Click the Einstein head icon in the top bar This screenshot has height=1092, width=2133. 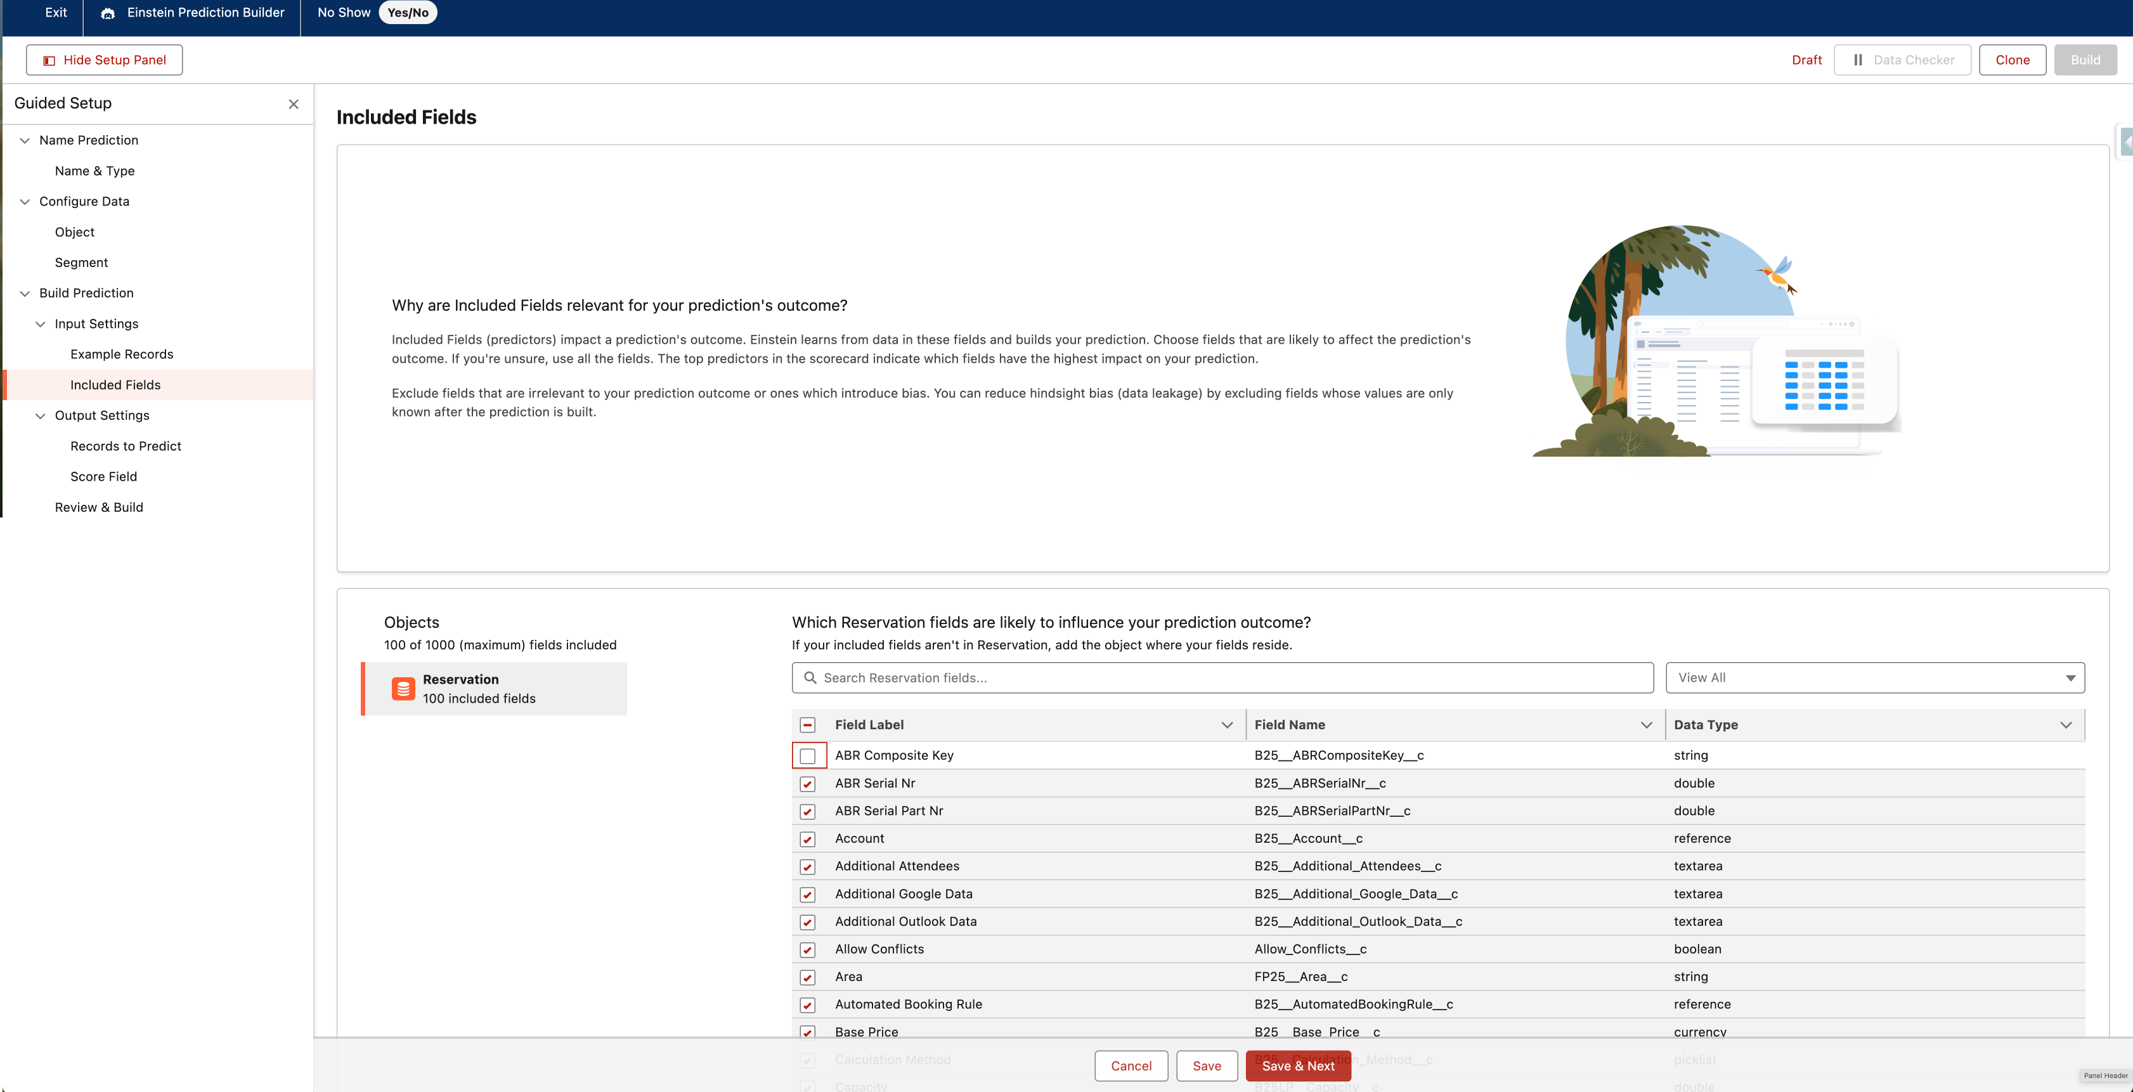click(108, 13)
